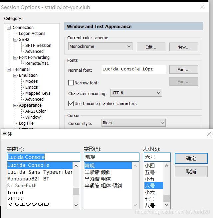Viewport: 213px width, 218px height.
Task: Select Log File category
Action: (26, 123)
